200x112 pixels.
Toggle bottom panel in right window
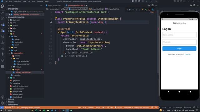coord(178,1)
